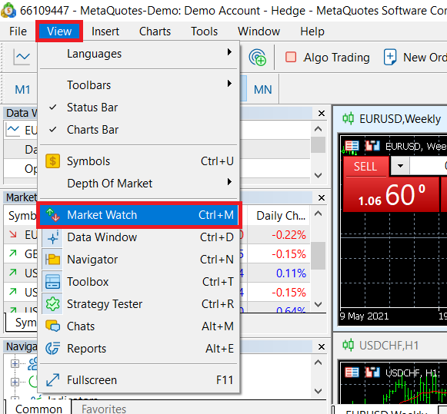Choose Toolbox label in menu
This screenshot has width=447, height=414.
point(88,282)
